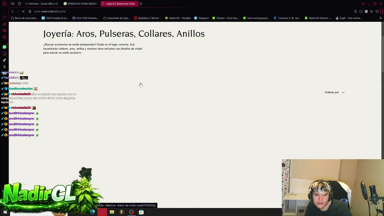
Task: Open Cuevana 3 bookmark
Action: [x=287, y=18]
